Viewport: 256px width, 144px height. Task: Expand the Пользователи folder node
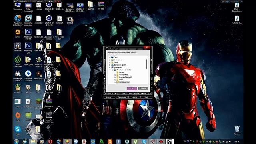click(x=115, y=82)
